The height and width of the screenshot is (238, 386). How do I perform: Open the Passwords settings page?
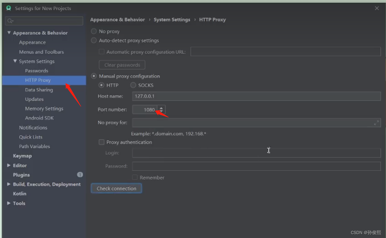(37, 71)
